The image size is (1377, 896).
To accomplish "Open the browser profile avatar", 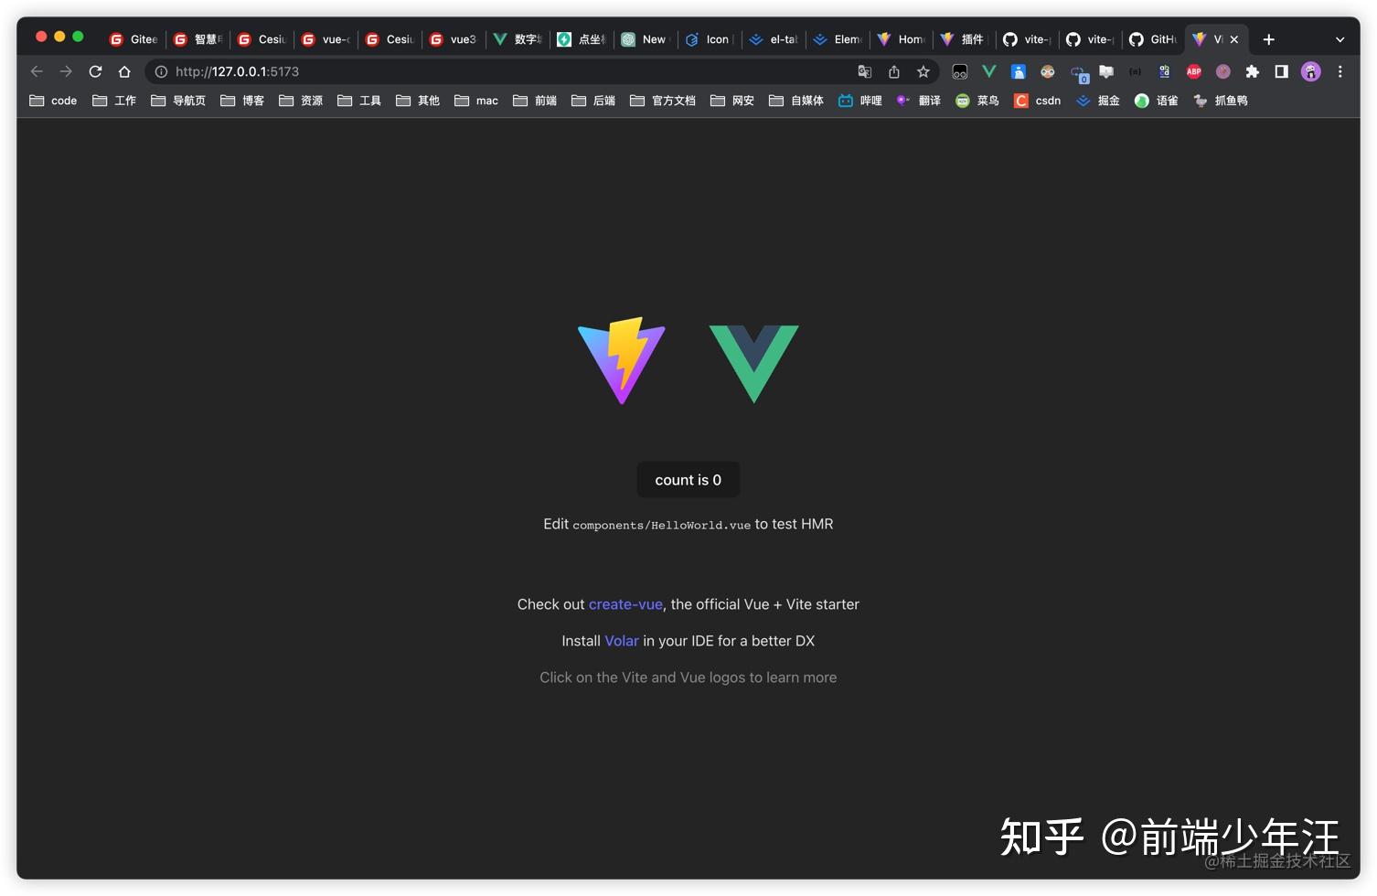I will [x=1311, y=71].
